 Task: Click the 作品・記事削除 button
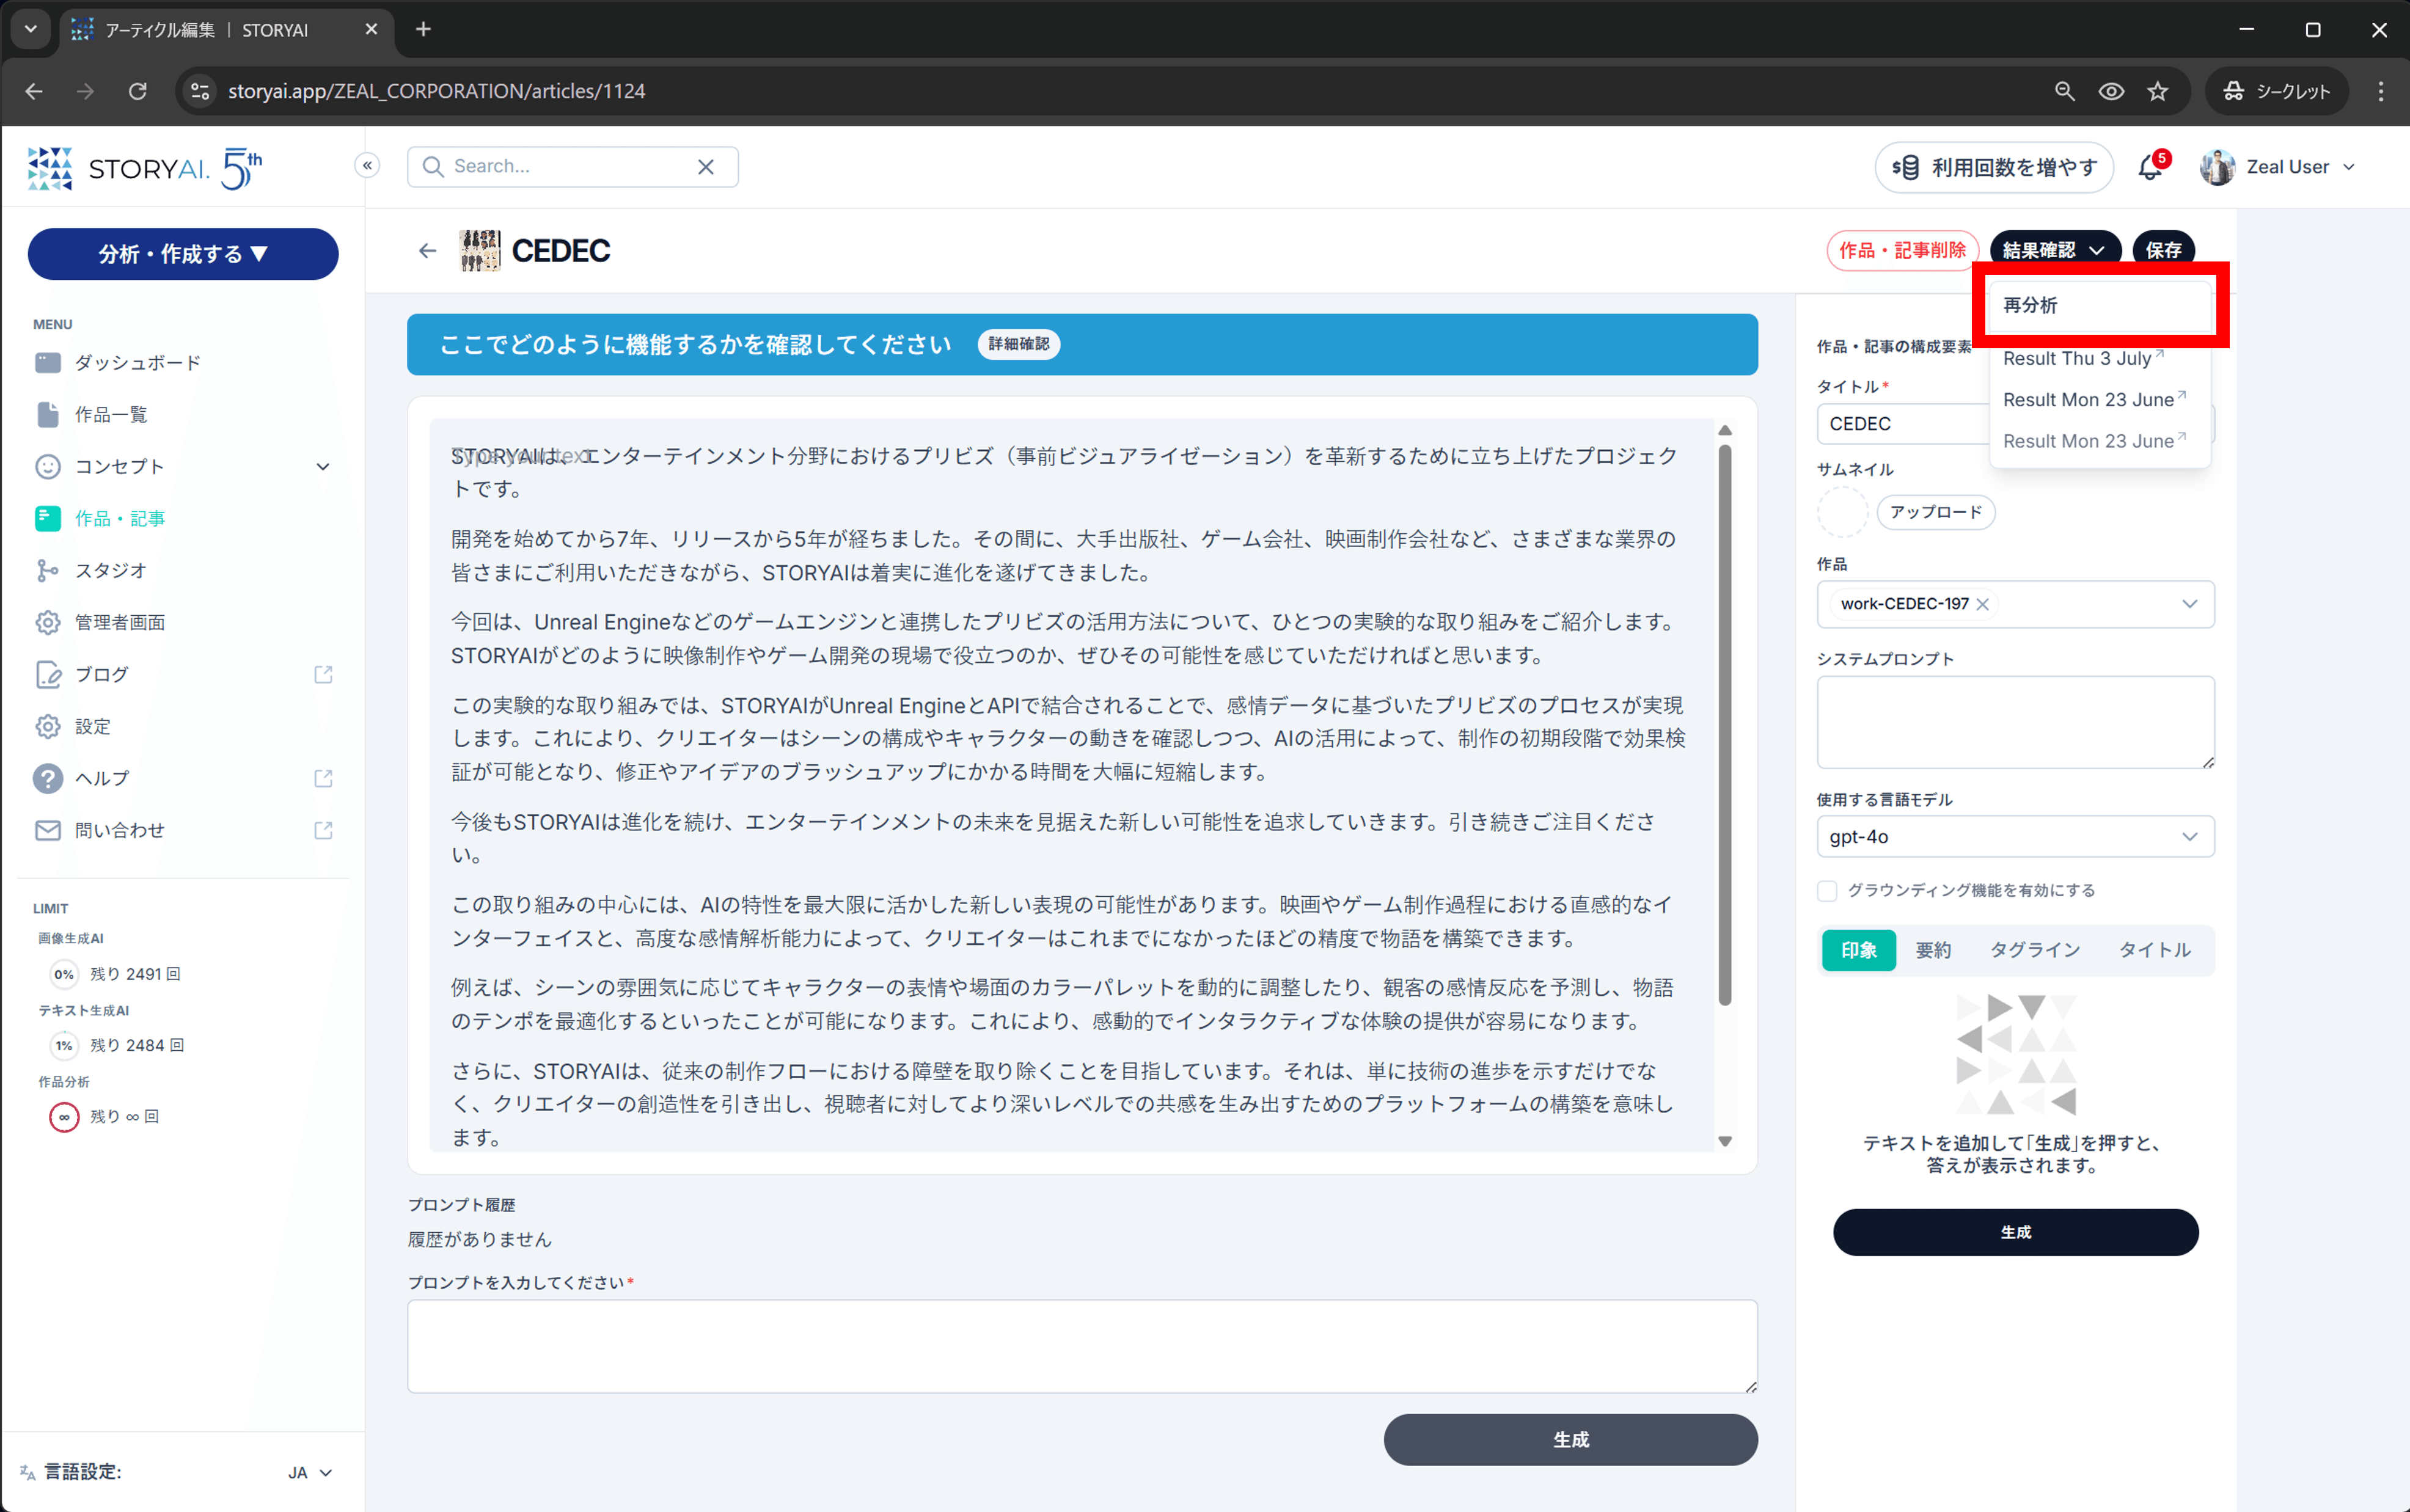[x=1902, y=250]
